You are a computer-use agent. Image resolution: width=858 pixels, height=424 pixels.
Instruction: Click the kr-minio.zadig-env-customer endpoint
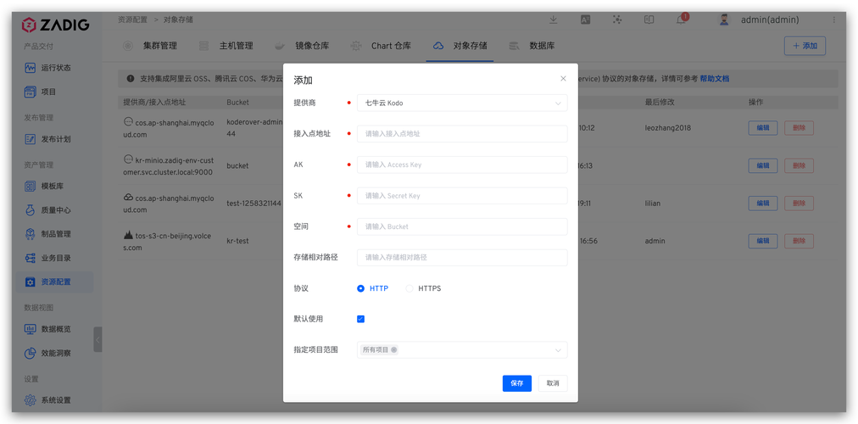point(168,166)
